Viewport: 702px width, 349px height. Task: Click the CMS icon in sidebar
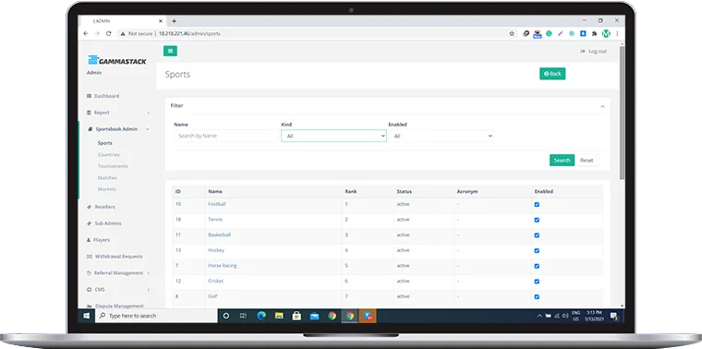(x=89, y=290)
